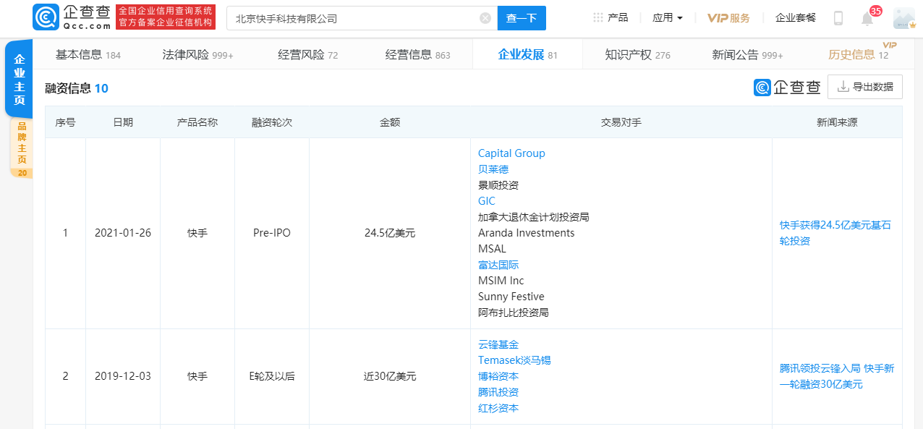Click the 新闻来源 column header
Screen dimensions: 923x429
pos(837,122)
